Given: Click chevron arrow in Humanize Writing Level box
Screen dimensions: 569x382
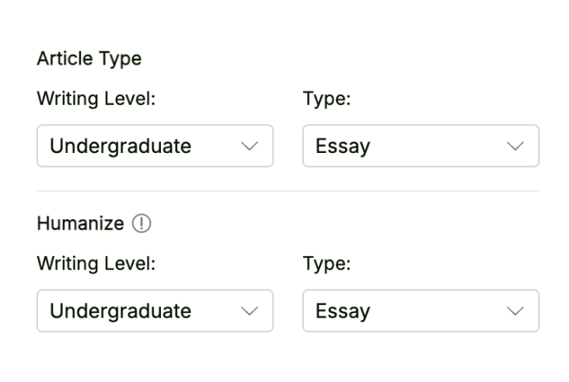Looking at the screenshot, I should coord(250,311).
